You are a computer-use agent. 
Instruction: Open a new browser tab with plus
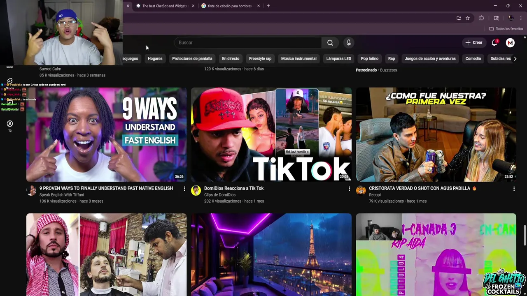[x=268, y=6]
